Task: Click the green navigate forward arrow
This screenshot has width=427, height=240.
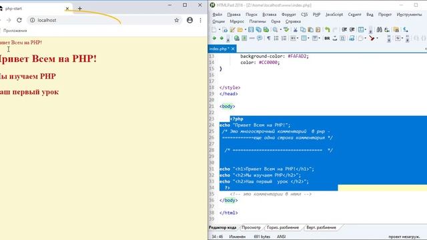Action: point(222,38)
